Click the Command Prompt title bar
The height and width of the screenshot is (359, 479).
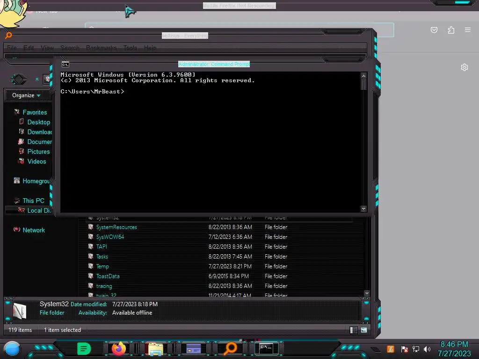[214, 64]
